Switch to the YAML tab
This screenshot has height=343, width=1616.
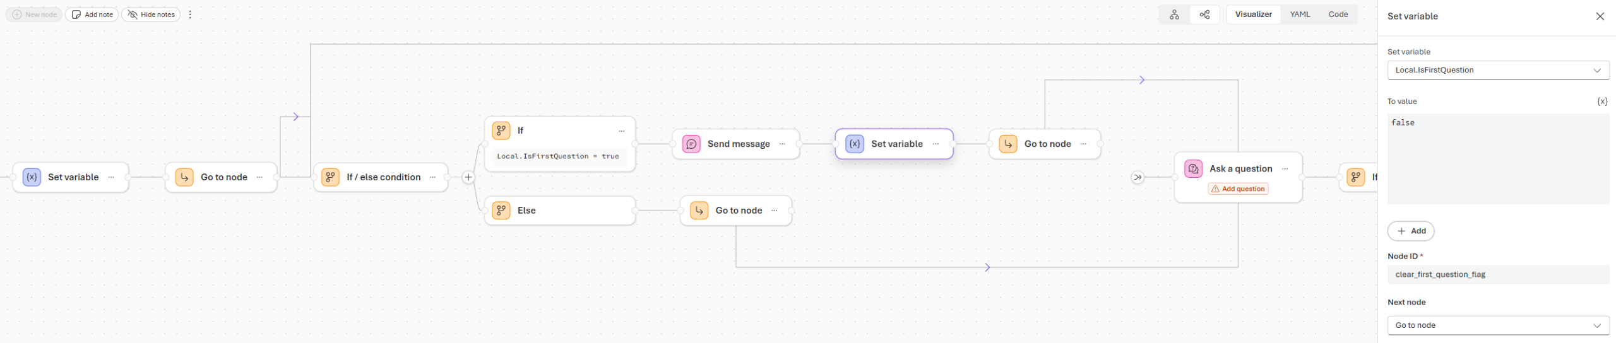1300,15
